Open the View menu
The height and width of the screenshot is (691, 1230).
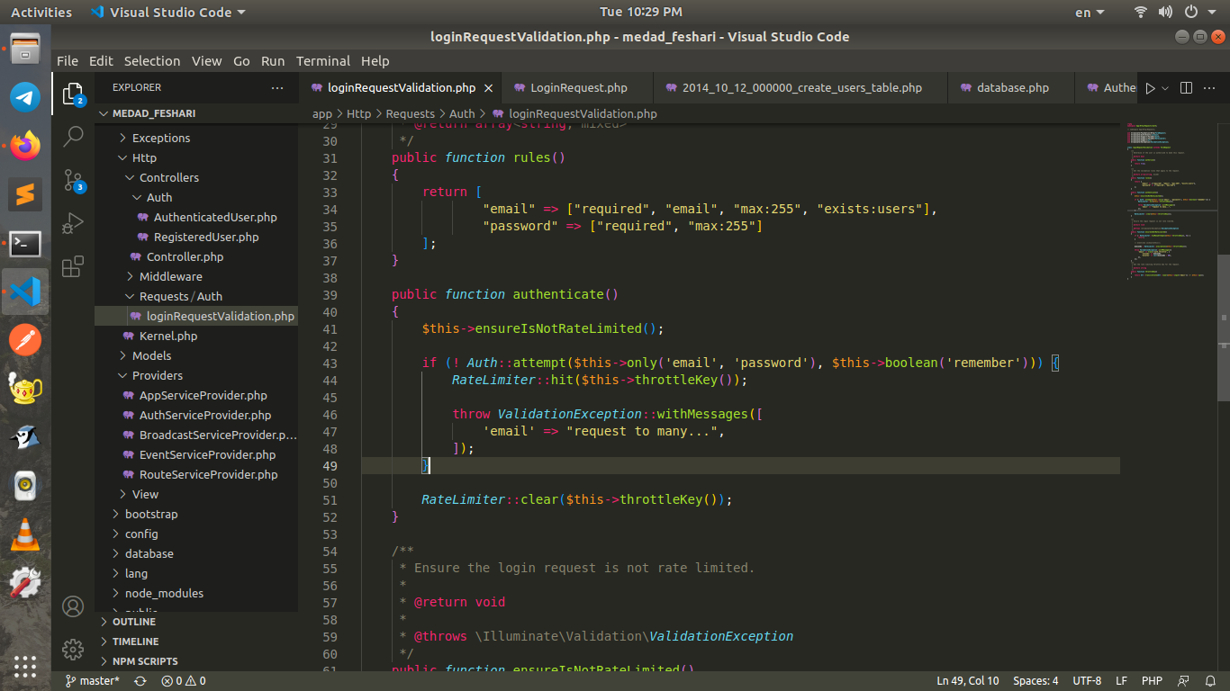206,61
